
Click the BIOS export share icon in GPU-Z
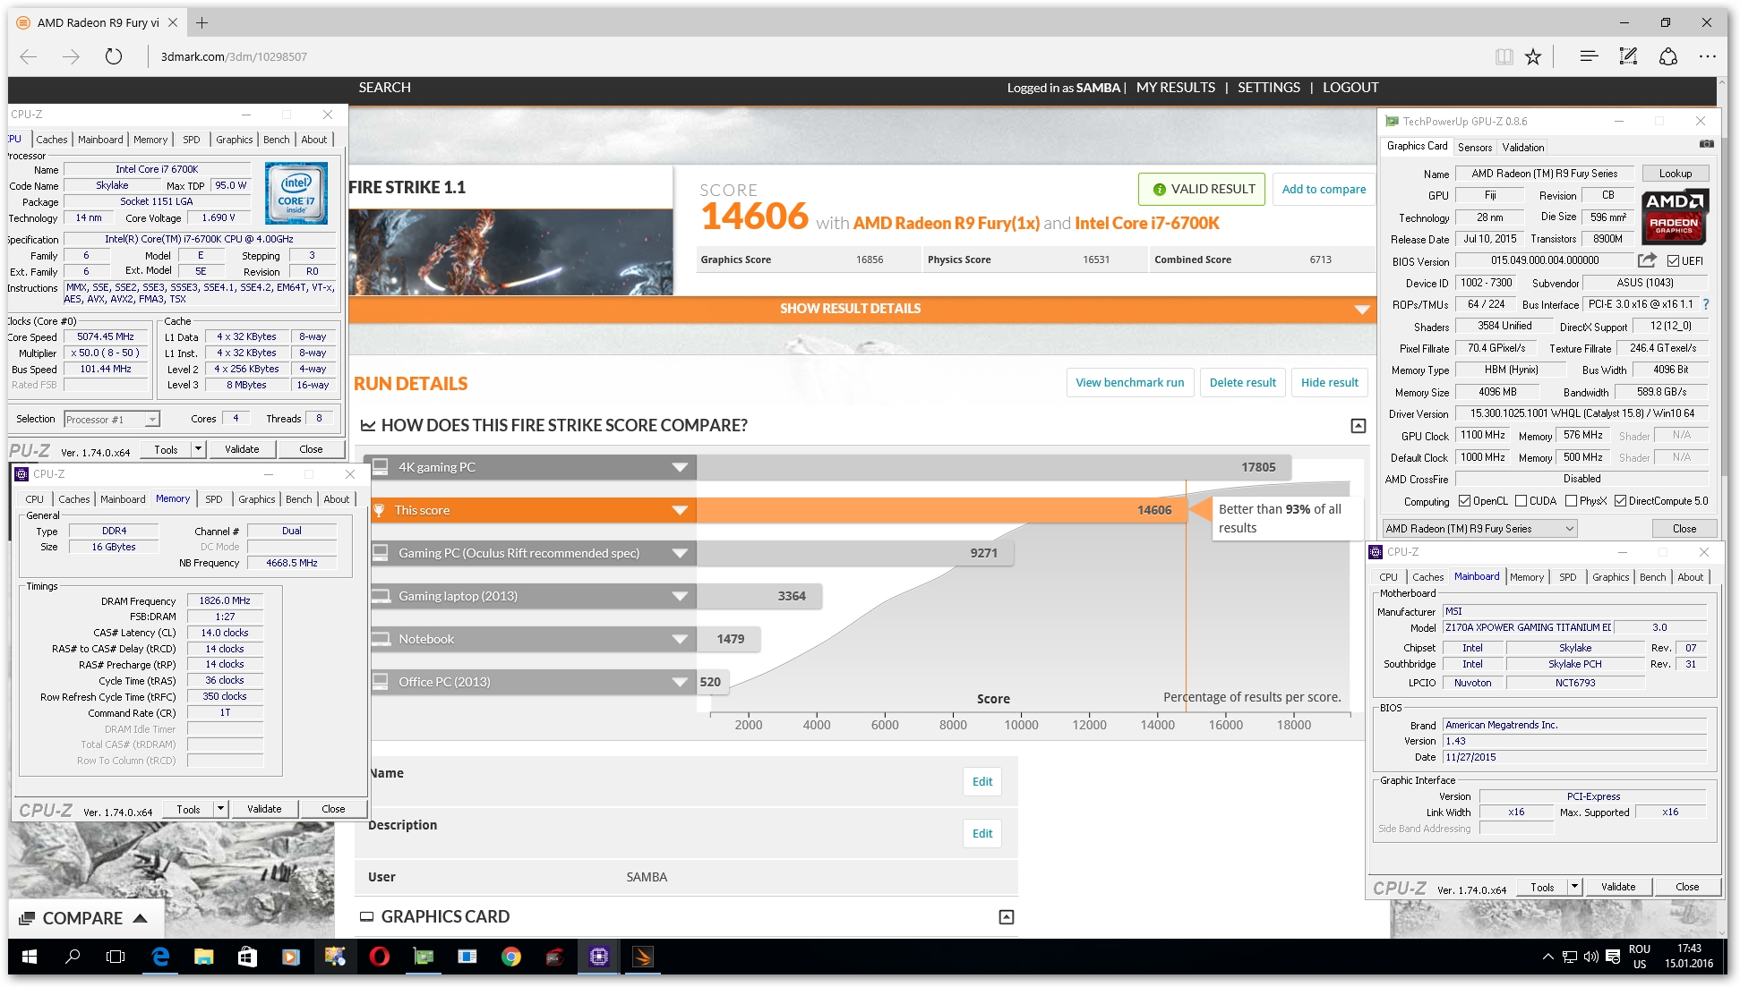[x=1647, y=260]
